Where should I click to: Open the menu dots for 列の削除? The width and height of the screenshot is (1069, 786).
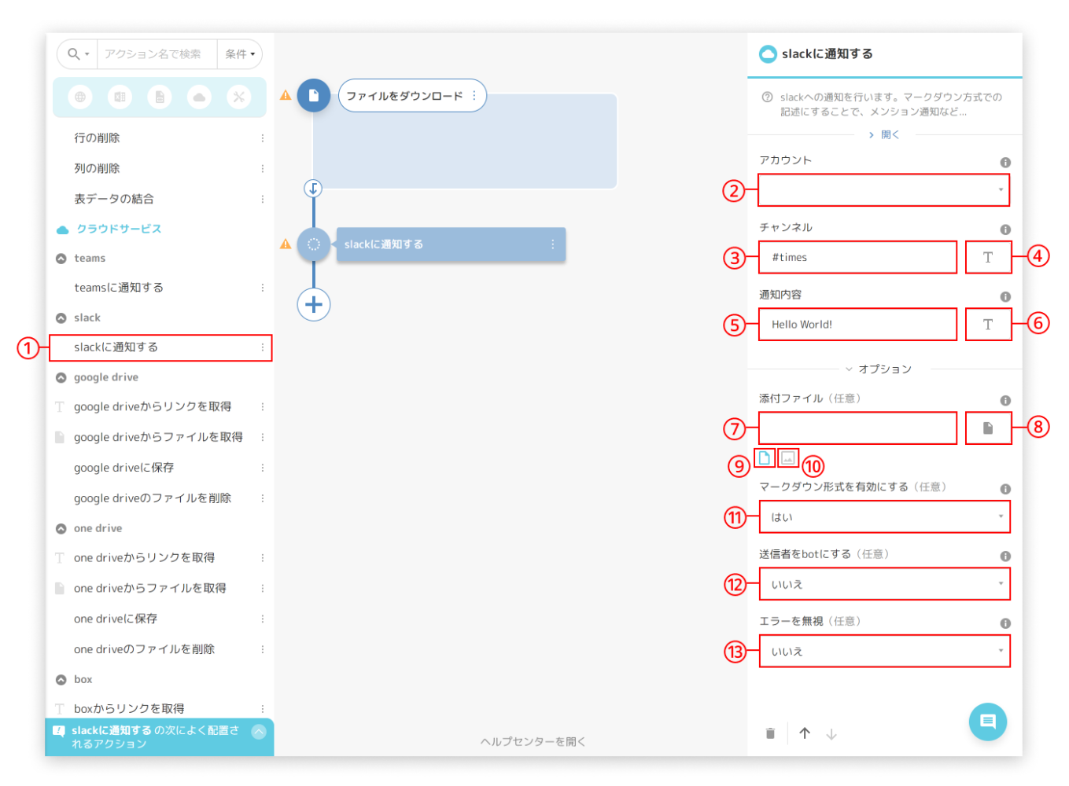pyautogui.click(x=263, y=168)
